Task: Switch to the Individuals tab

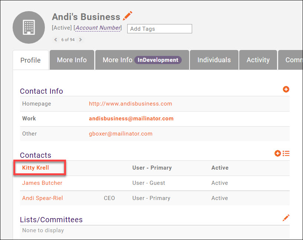Action: click(214, 60)
